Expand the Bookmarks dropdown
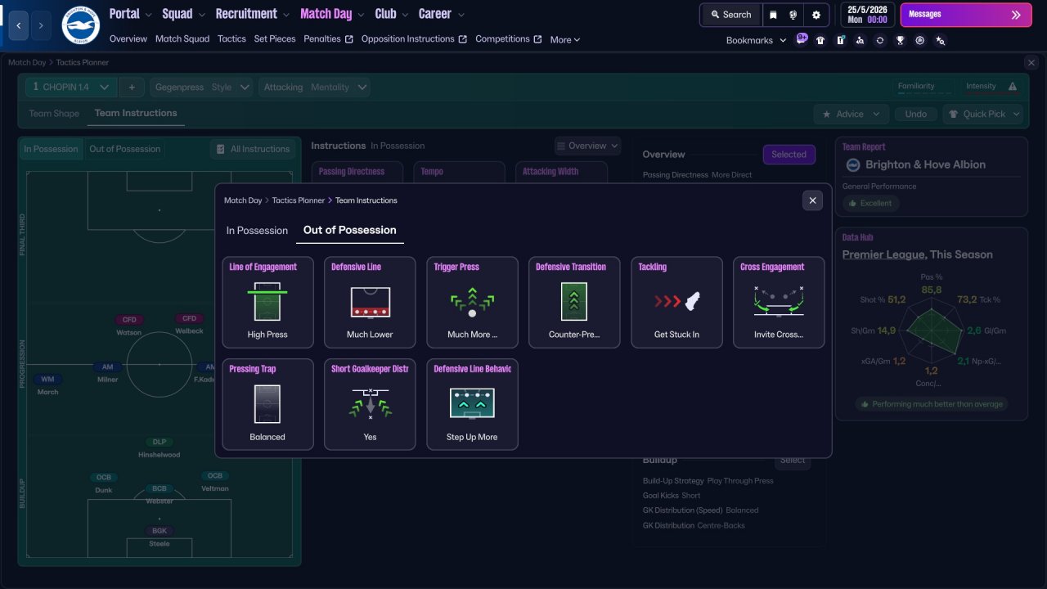Viewport: 1047px width, 589px height. [756, 40]
